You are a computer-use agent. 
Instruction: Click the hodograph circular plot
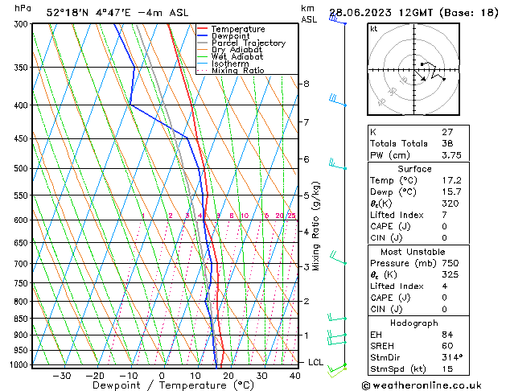click(x=417, y=70)
